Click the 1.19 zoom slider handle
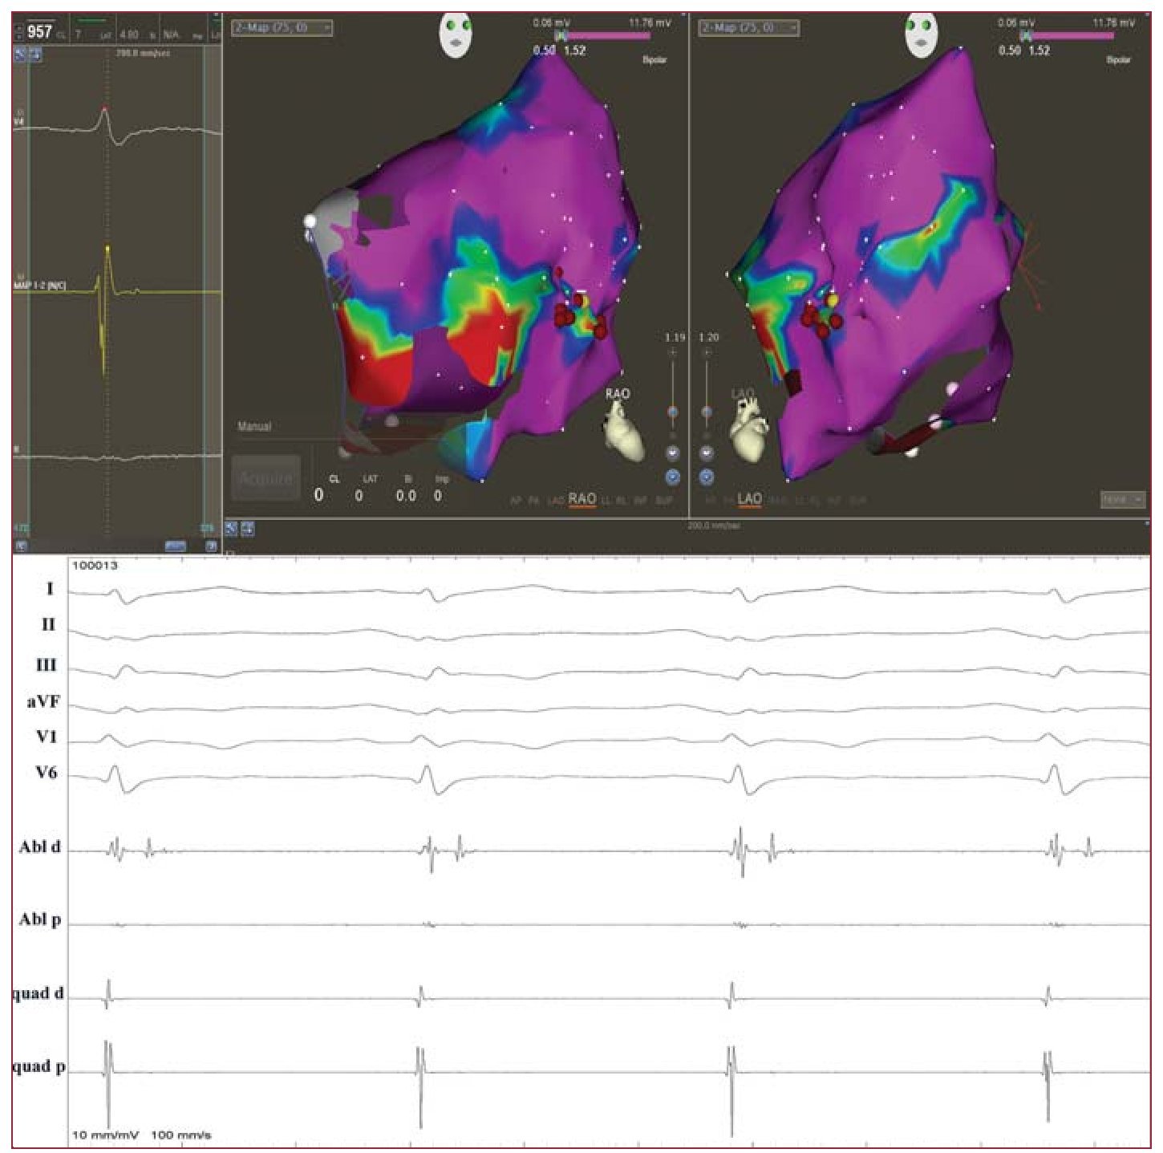This screenshot has width=1163, height=1153. coord(673,412)
